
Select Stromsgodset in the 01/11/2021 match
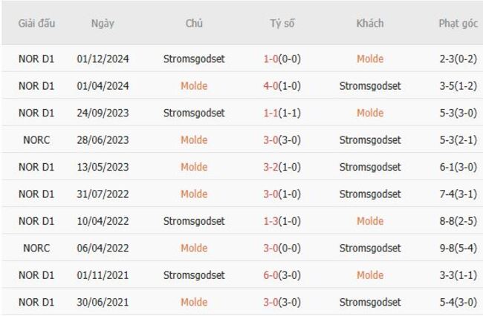click(x=194, y=275)
